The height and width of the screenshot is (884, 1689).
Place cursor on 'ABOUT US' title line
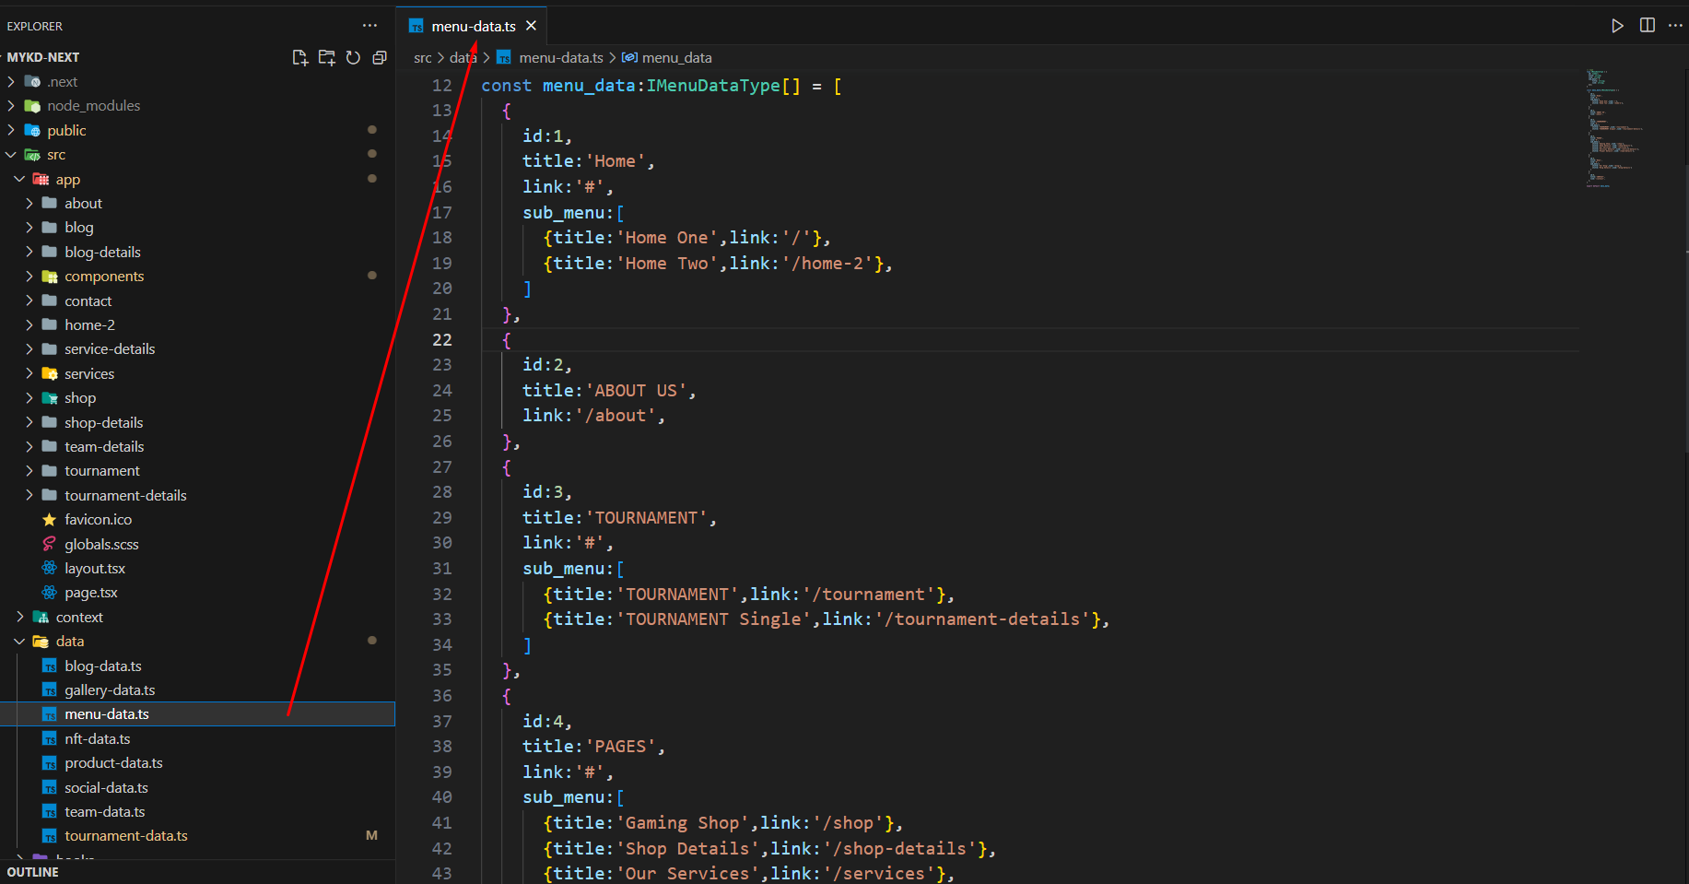pos(608,391)
